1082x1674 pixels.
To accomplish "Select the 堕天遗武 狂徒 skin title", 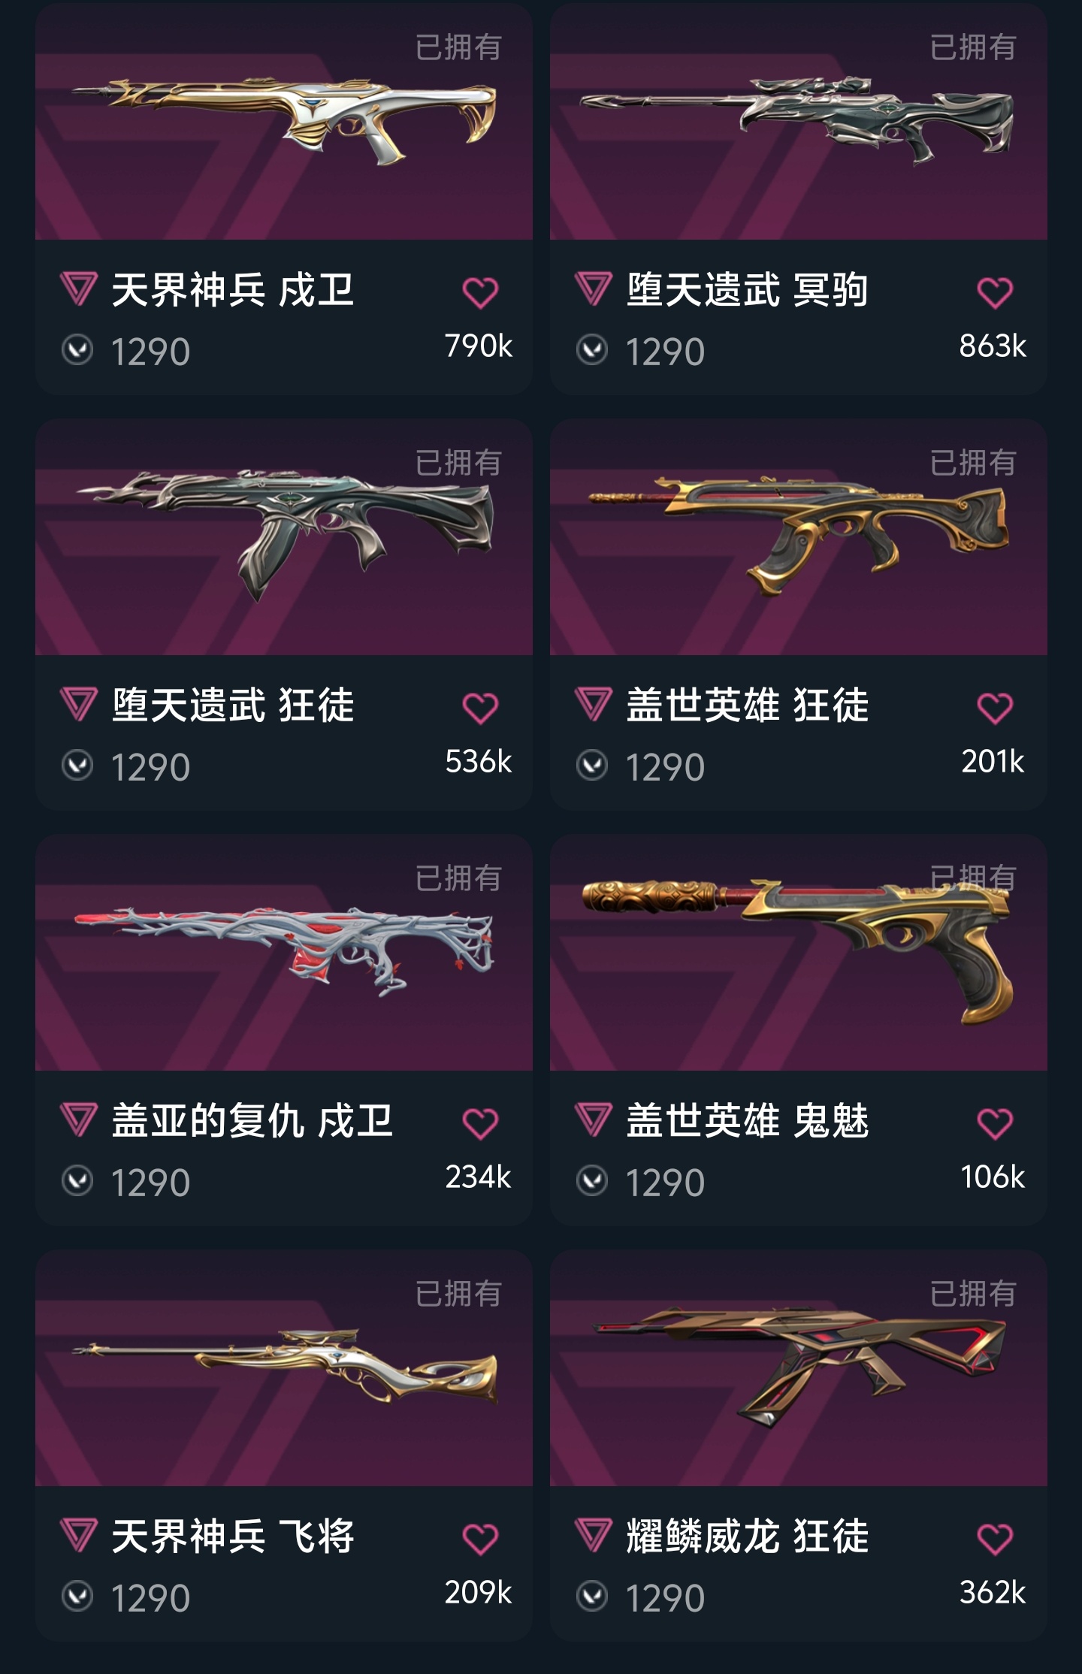I will click(233, 706).
